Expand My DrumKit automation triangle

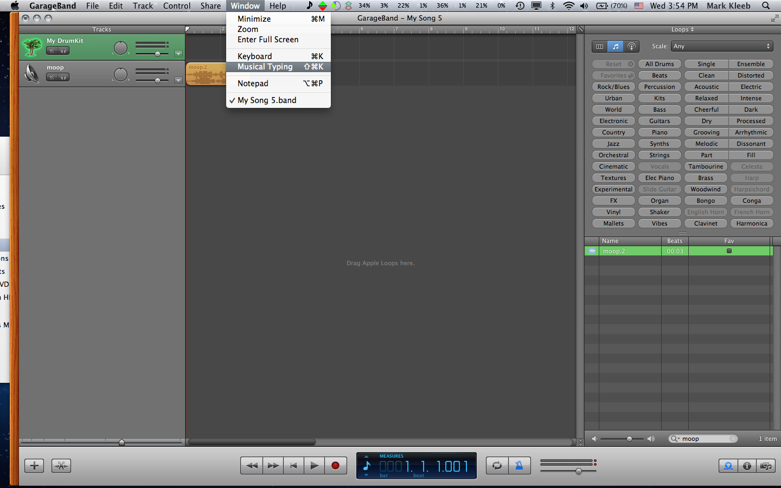pyautogui.click(x=178, y=54)
